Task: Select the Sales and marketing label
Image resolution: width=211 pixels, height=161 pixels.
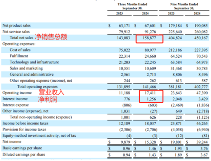Action: tap(26, 68)
